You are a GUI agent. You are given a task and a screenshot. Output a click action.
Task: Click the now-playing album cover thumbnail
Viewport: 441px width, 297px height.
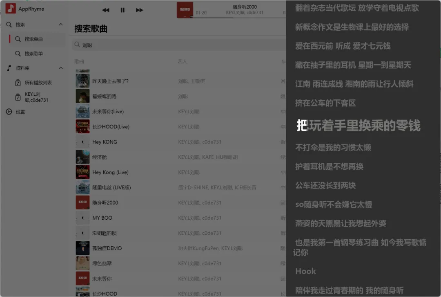point(185,10)
